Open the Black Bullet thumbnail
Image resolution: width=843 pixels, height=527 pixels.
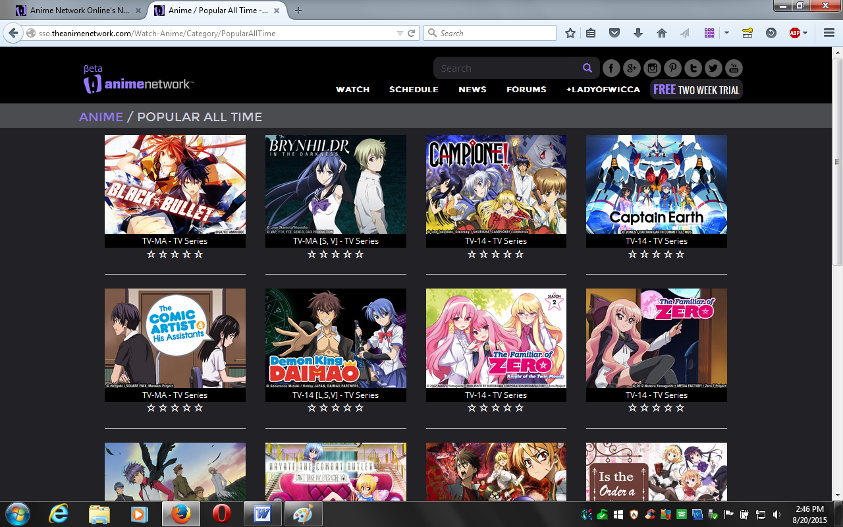click(x=175, y=184)
